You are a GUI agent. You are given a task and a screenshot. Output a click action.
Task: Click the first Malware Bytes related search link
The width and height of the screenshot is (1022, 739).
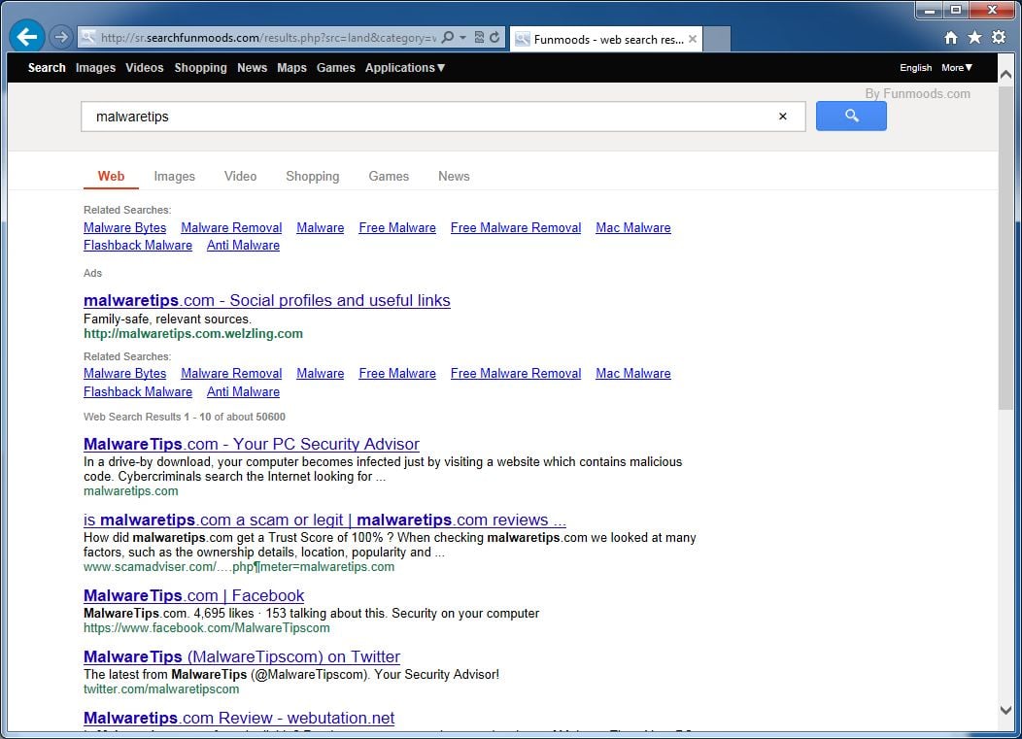point(124,227)
